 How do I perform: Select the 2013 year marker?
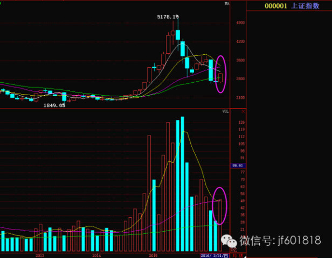[40, 256]
